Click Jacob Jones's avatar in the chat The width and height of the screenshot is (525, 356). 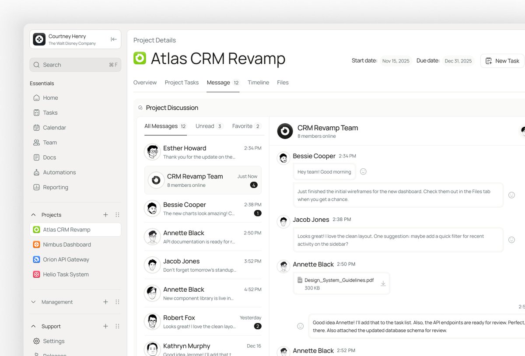point(283,222)
